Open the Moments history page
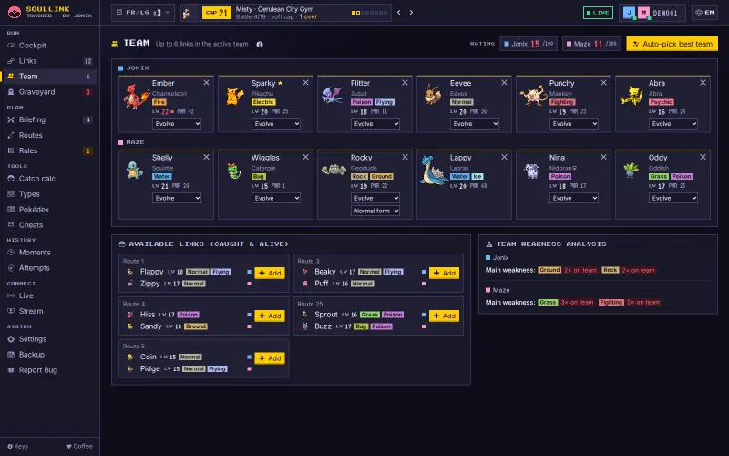729x456 pixels. [48, 253]
